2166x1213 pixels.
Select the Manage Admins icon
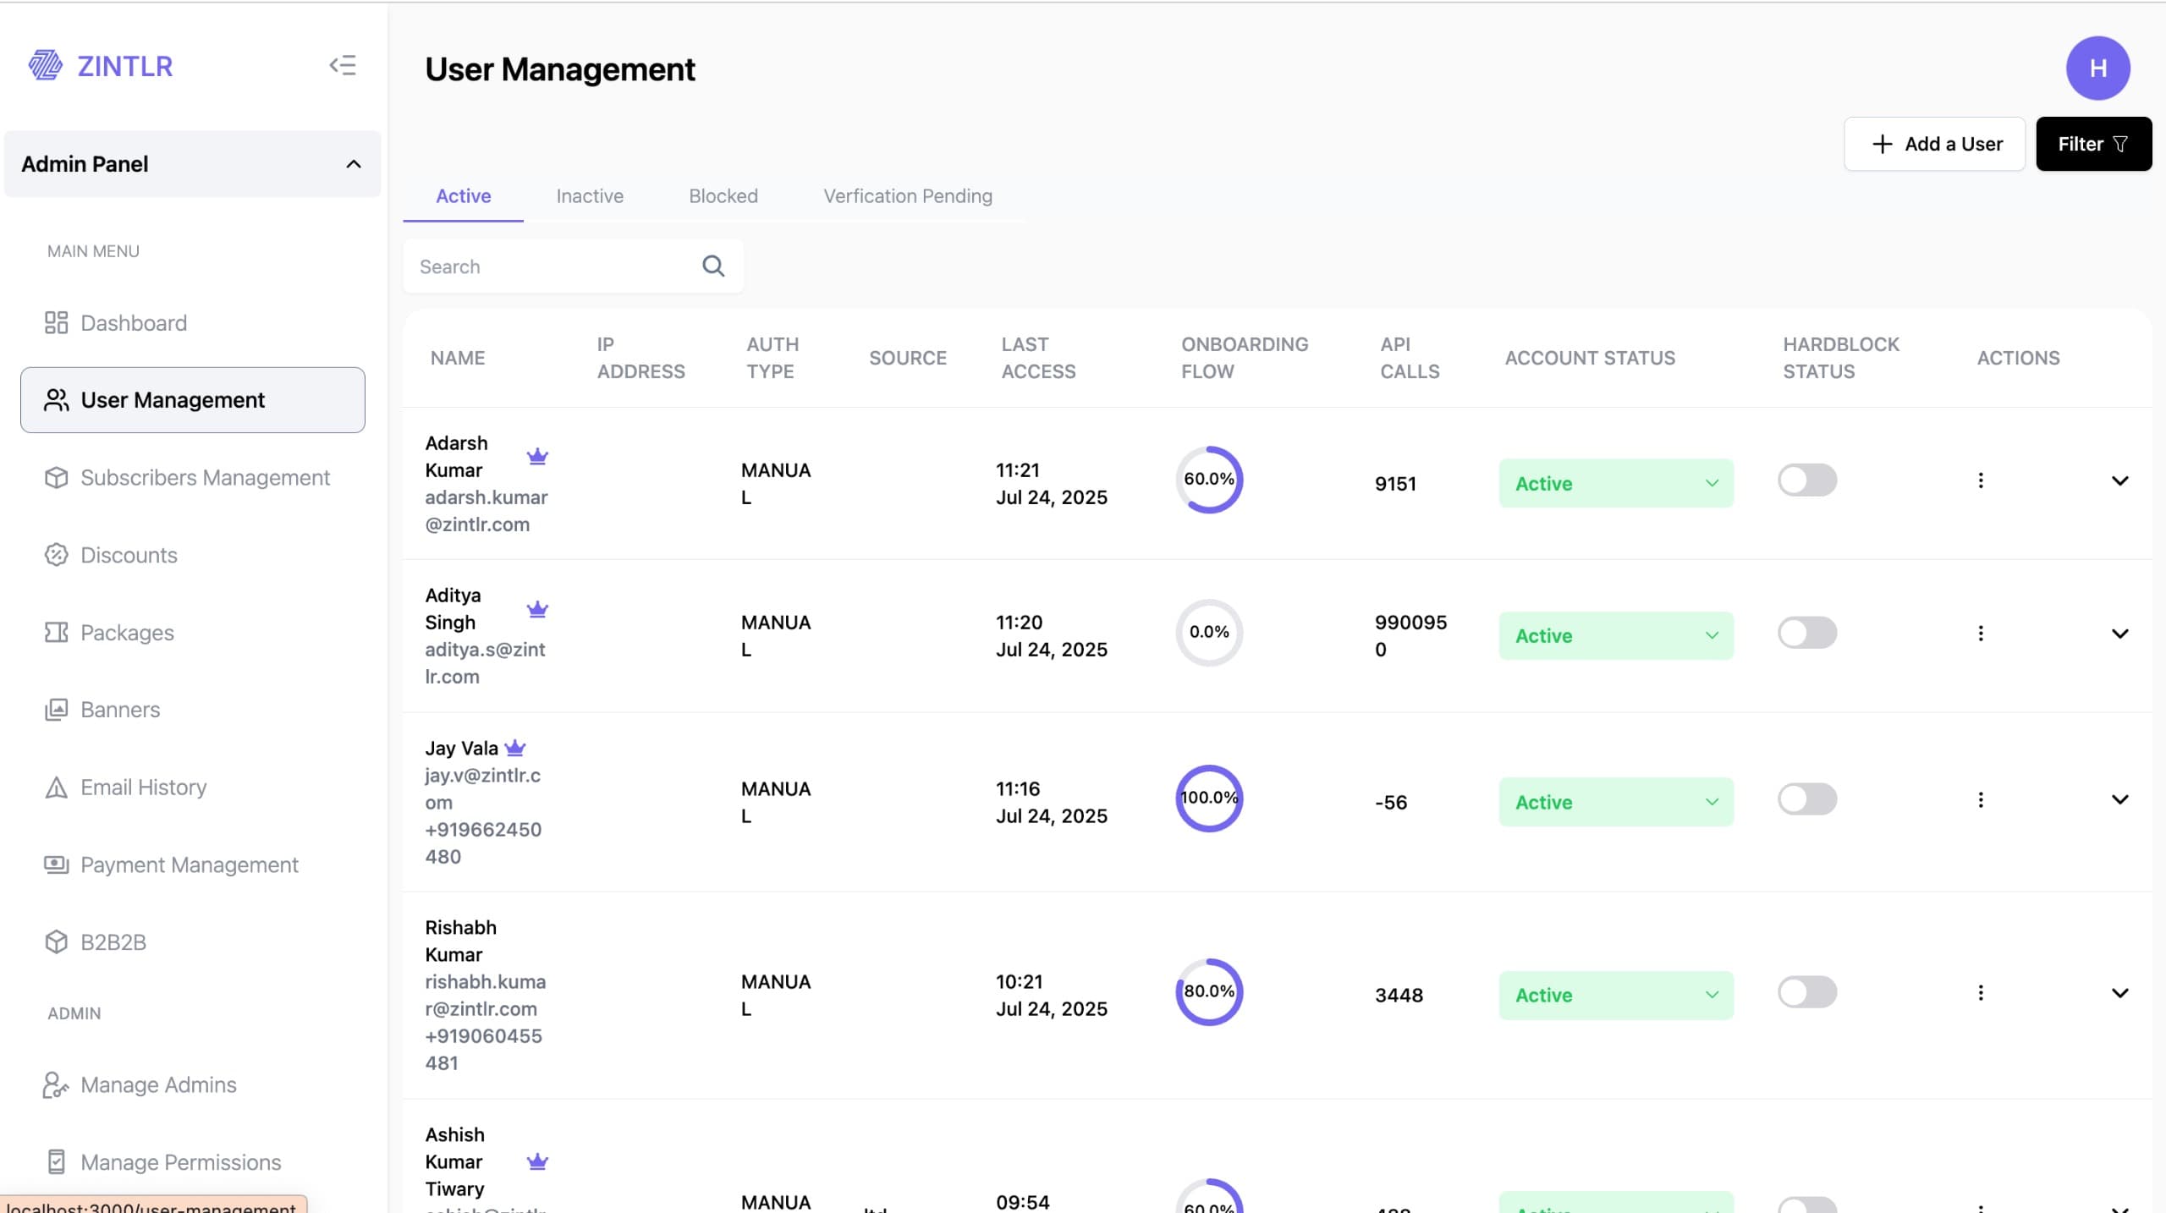pos(56,1084)
